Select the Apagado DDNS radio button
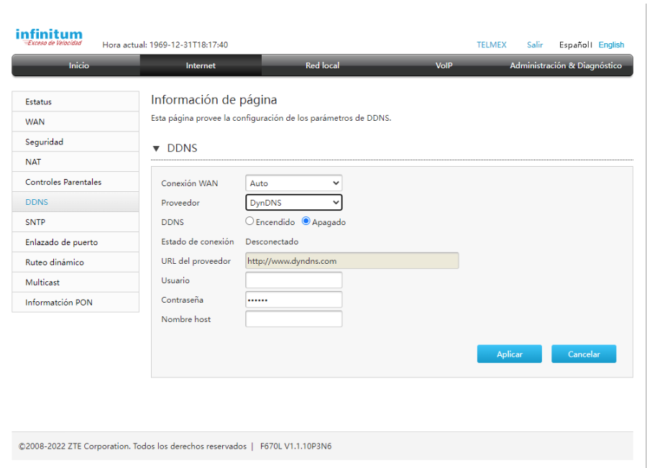 (306, 221)
